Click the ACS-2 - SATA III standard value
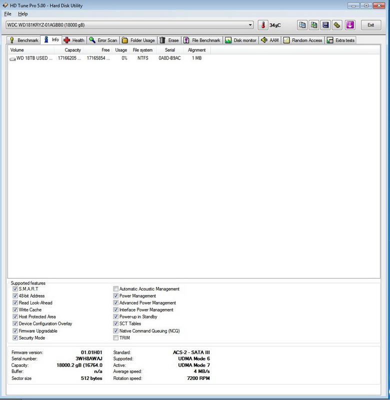Image resolution: width=390 pixels, height=400 pixels. pos(191,352)
